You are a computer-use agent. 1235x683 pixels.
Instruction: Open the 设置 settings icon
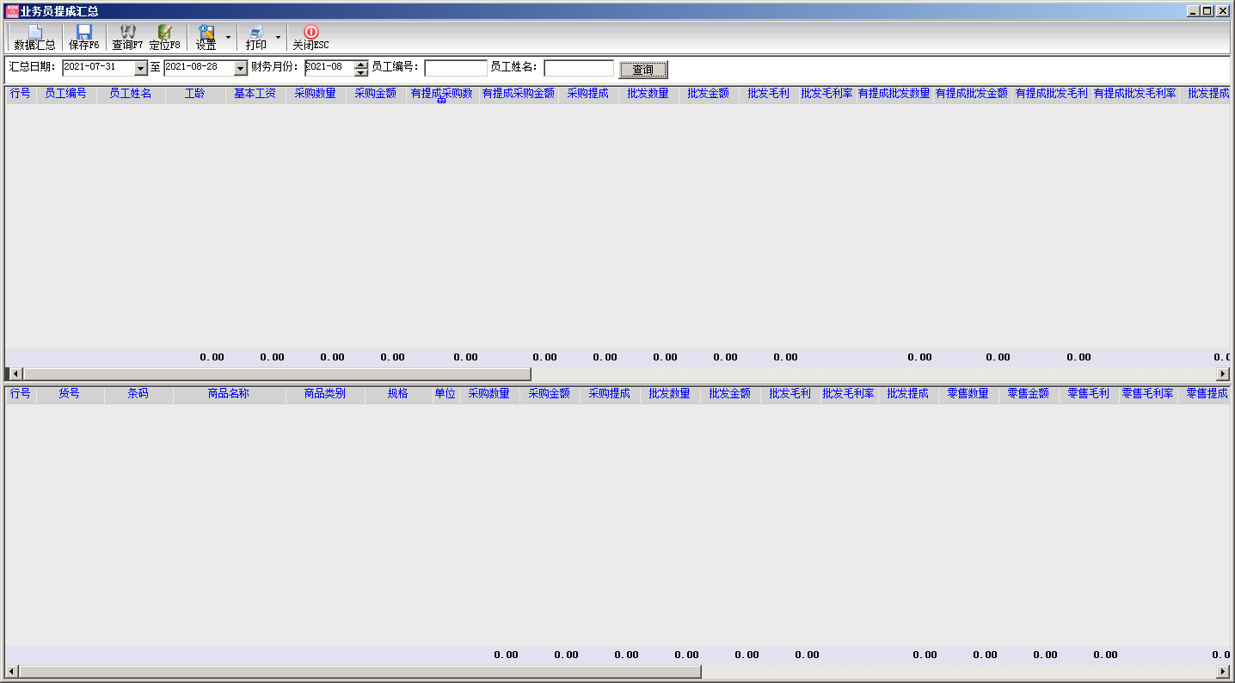[x=206, y=37]
